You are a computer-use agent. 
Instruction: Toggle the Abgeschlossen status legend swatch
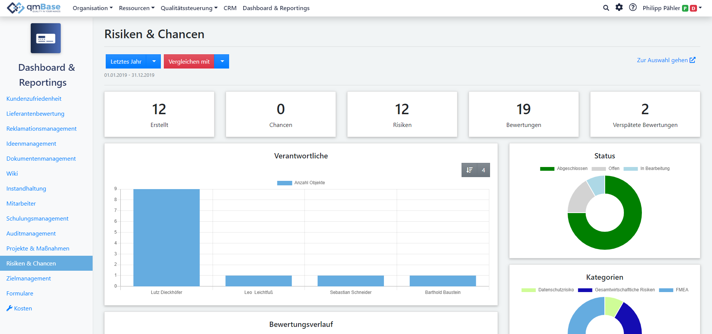pos(547,168)
